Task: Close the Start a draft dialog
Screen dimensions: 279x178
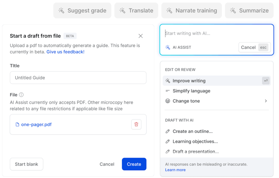Action: tap(141, 36)
